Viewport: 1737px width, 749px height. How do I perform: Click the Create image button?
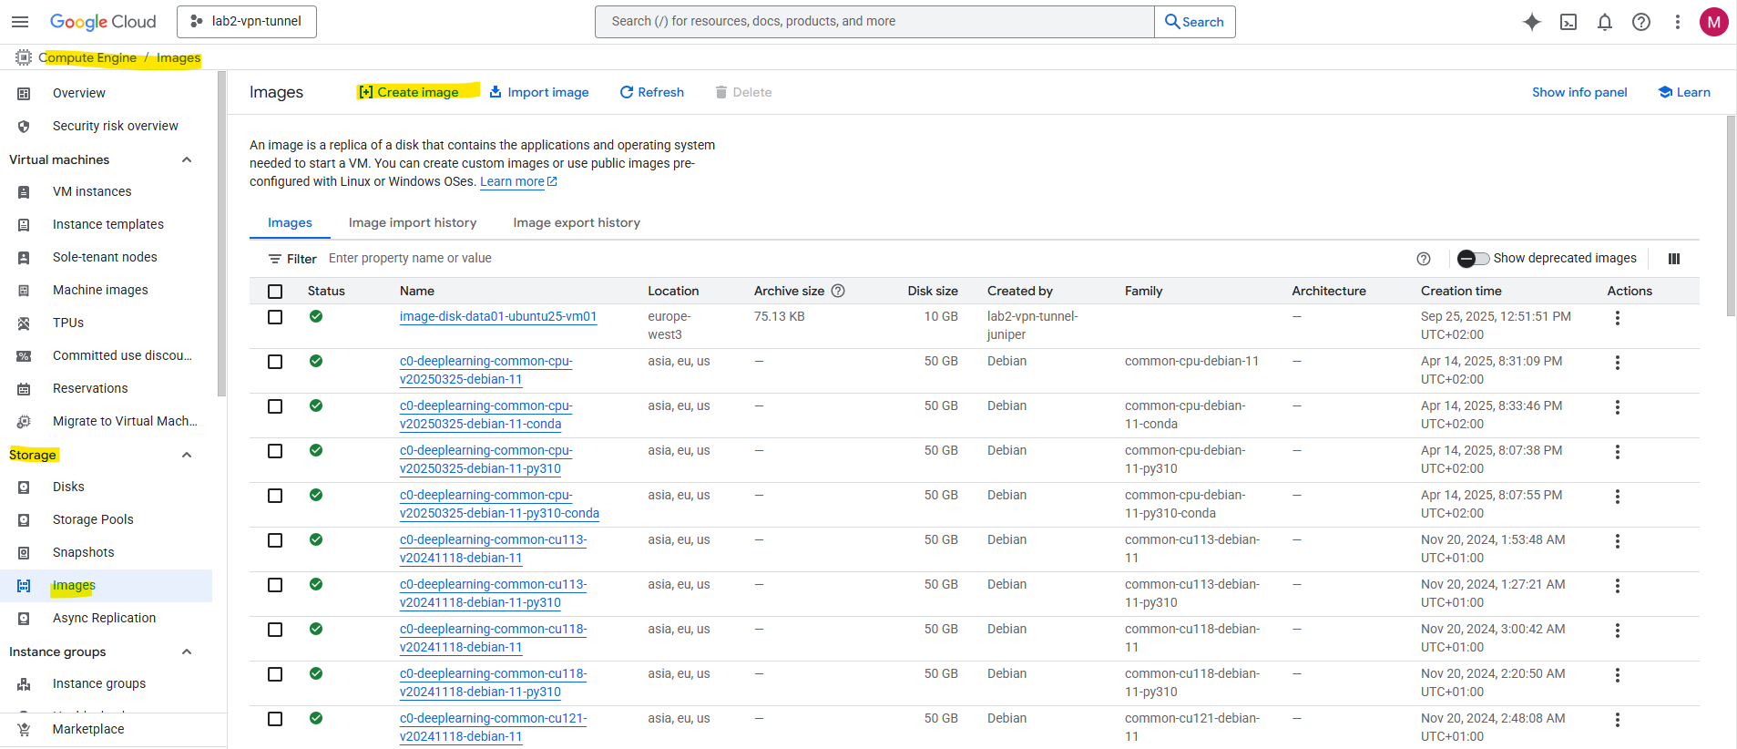(409, 92)
